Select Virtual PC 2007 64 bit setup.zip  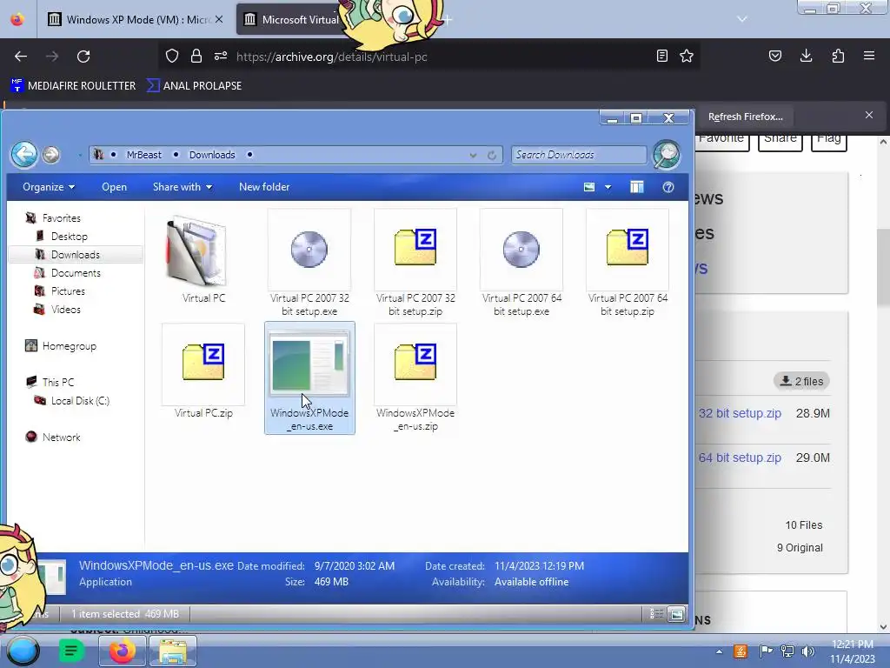click(x=628, y=263)
